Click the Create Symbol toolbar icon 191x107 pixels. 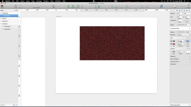click(36, 6)
